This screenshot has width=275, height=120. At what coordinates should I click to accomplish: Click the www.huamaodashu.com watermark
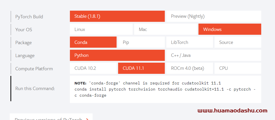(x=232, y=111)
